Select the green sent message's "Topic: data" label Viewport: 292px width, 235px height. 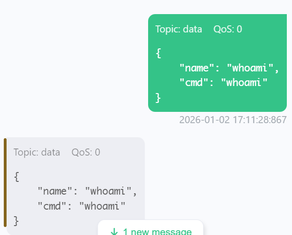pos(179,29)
